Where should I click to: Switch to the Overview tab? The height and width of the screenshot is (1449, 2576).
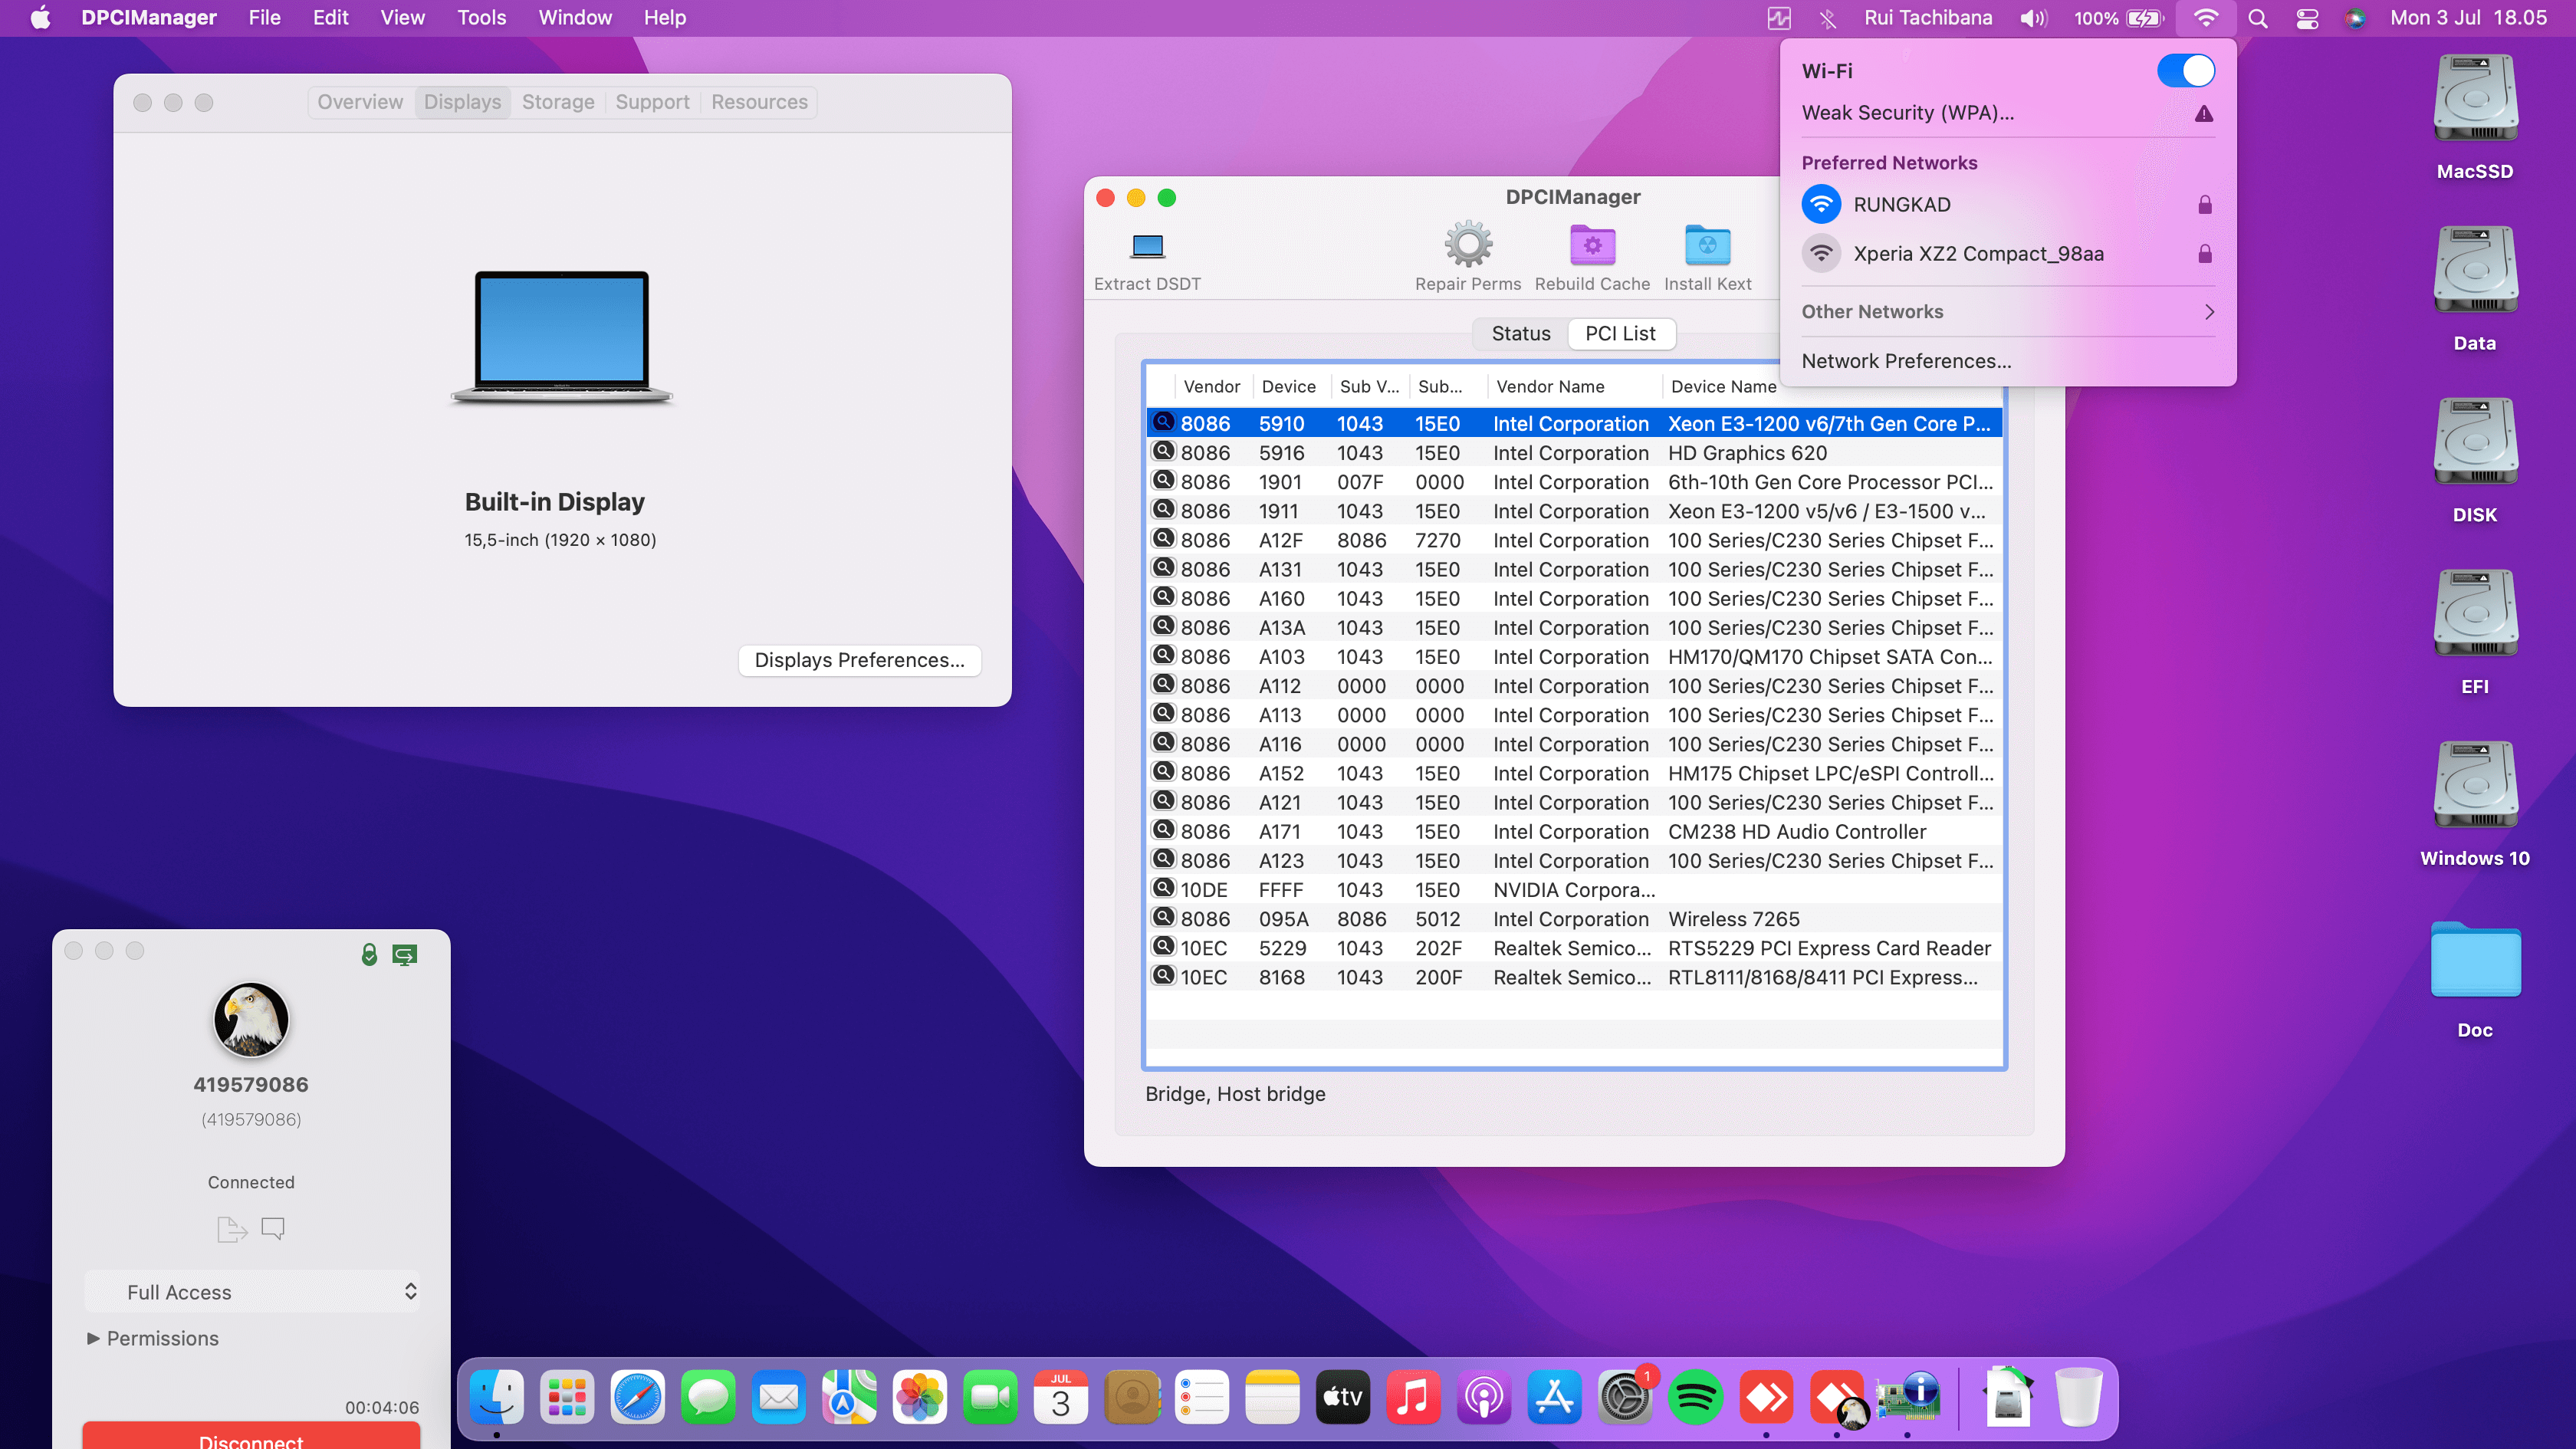360,102
